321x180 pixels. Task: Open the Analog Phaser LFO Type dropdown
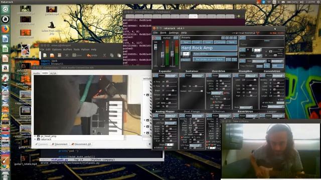pos(171,123)
